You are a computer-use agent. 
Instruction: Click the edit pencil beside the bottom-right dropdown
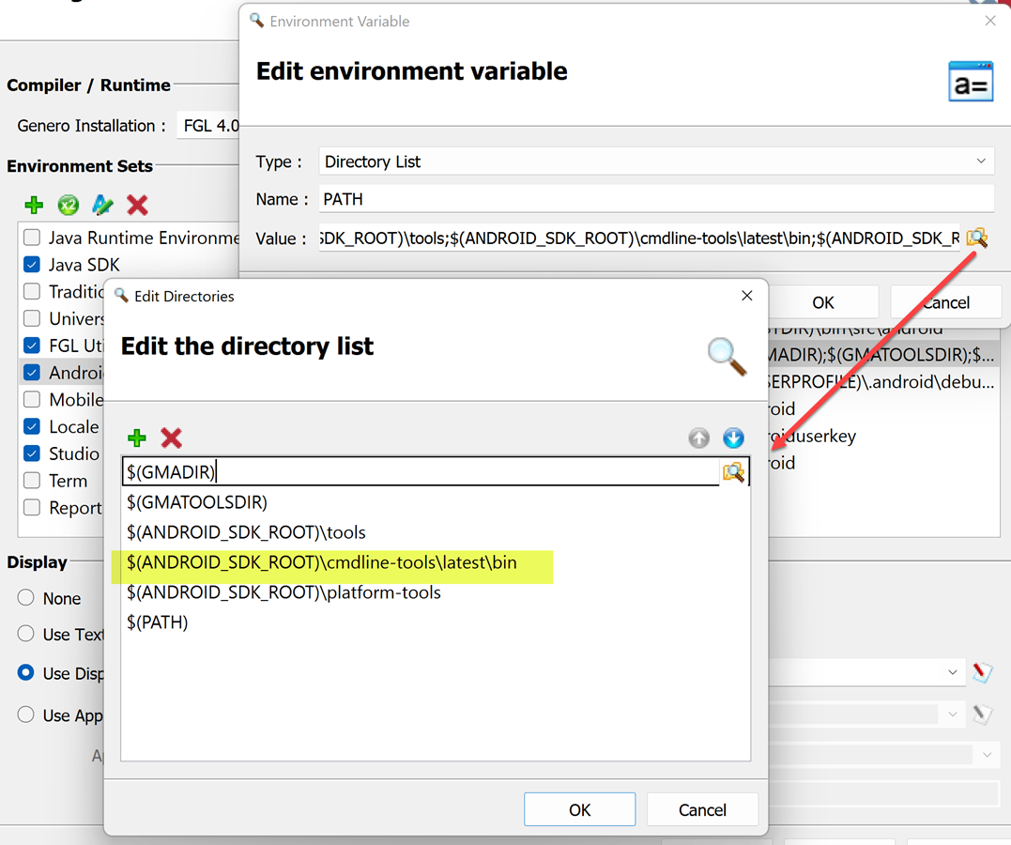coord(981,714)
